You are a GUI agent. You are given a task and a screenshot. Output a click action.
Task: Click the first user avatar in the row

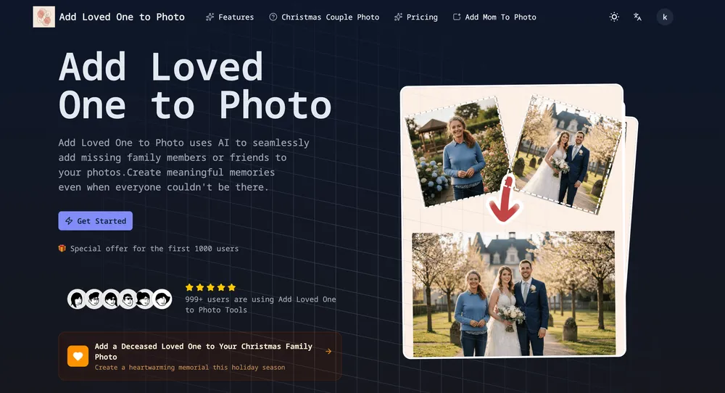(x=77, y=299)
